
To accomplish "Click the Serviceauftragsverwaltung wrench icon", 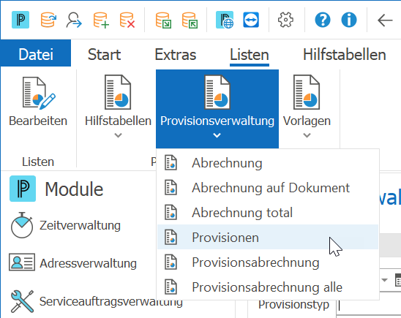I will (x=22, y=301).
